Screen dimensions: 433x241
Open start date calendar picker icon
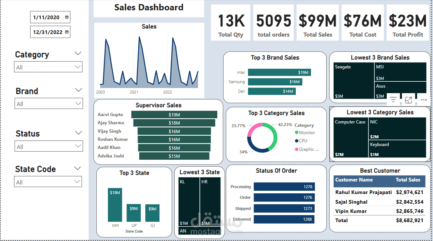67,17
